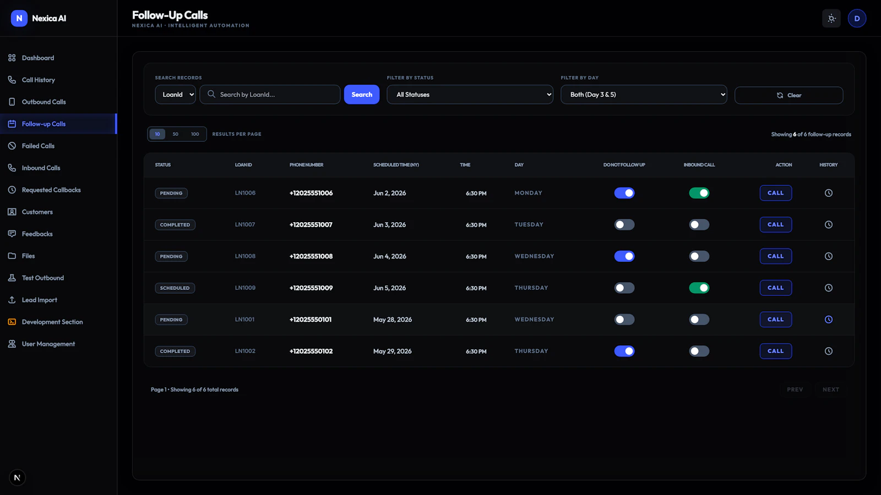The width and height of the screenshot is (881, 495).
Task: Disable Do Not Follow Up for LN1008
Action: 624,256
